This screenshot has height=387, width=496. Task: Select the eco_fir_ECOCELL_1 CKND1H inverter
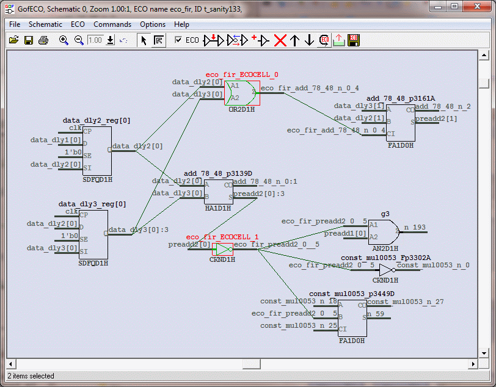(x=223, y=250)
